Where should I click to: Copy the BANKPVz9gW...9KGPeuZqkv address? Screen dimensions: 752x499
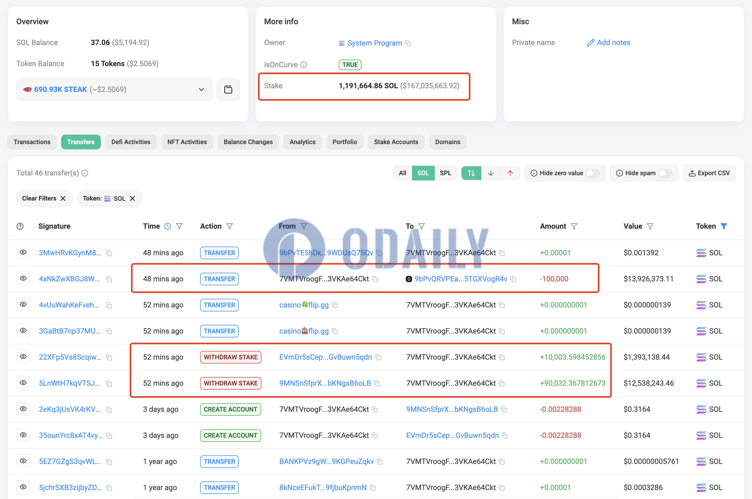[x=380, y=462]
